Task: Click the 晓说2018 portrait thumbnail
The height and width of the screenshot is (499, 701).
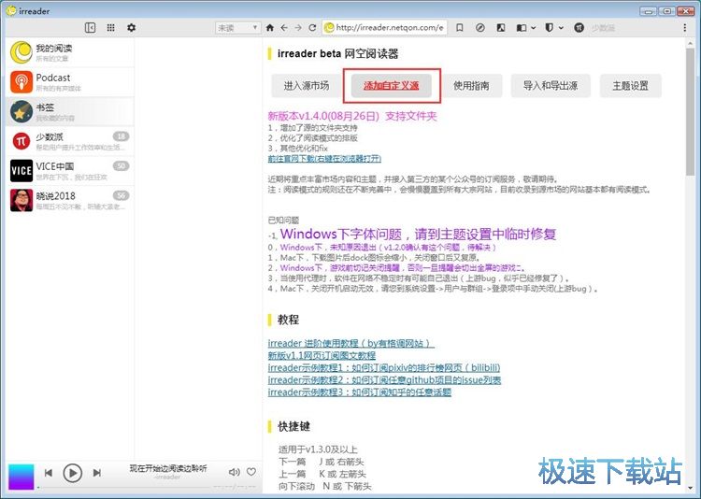Action: point(21,200)
